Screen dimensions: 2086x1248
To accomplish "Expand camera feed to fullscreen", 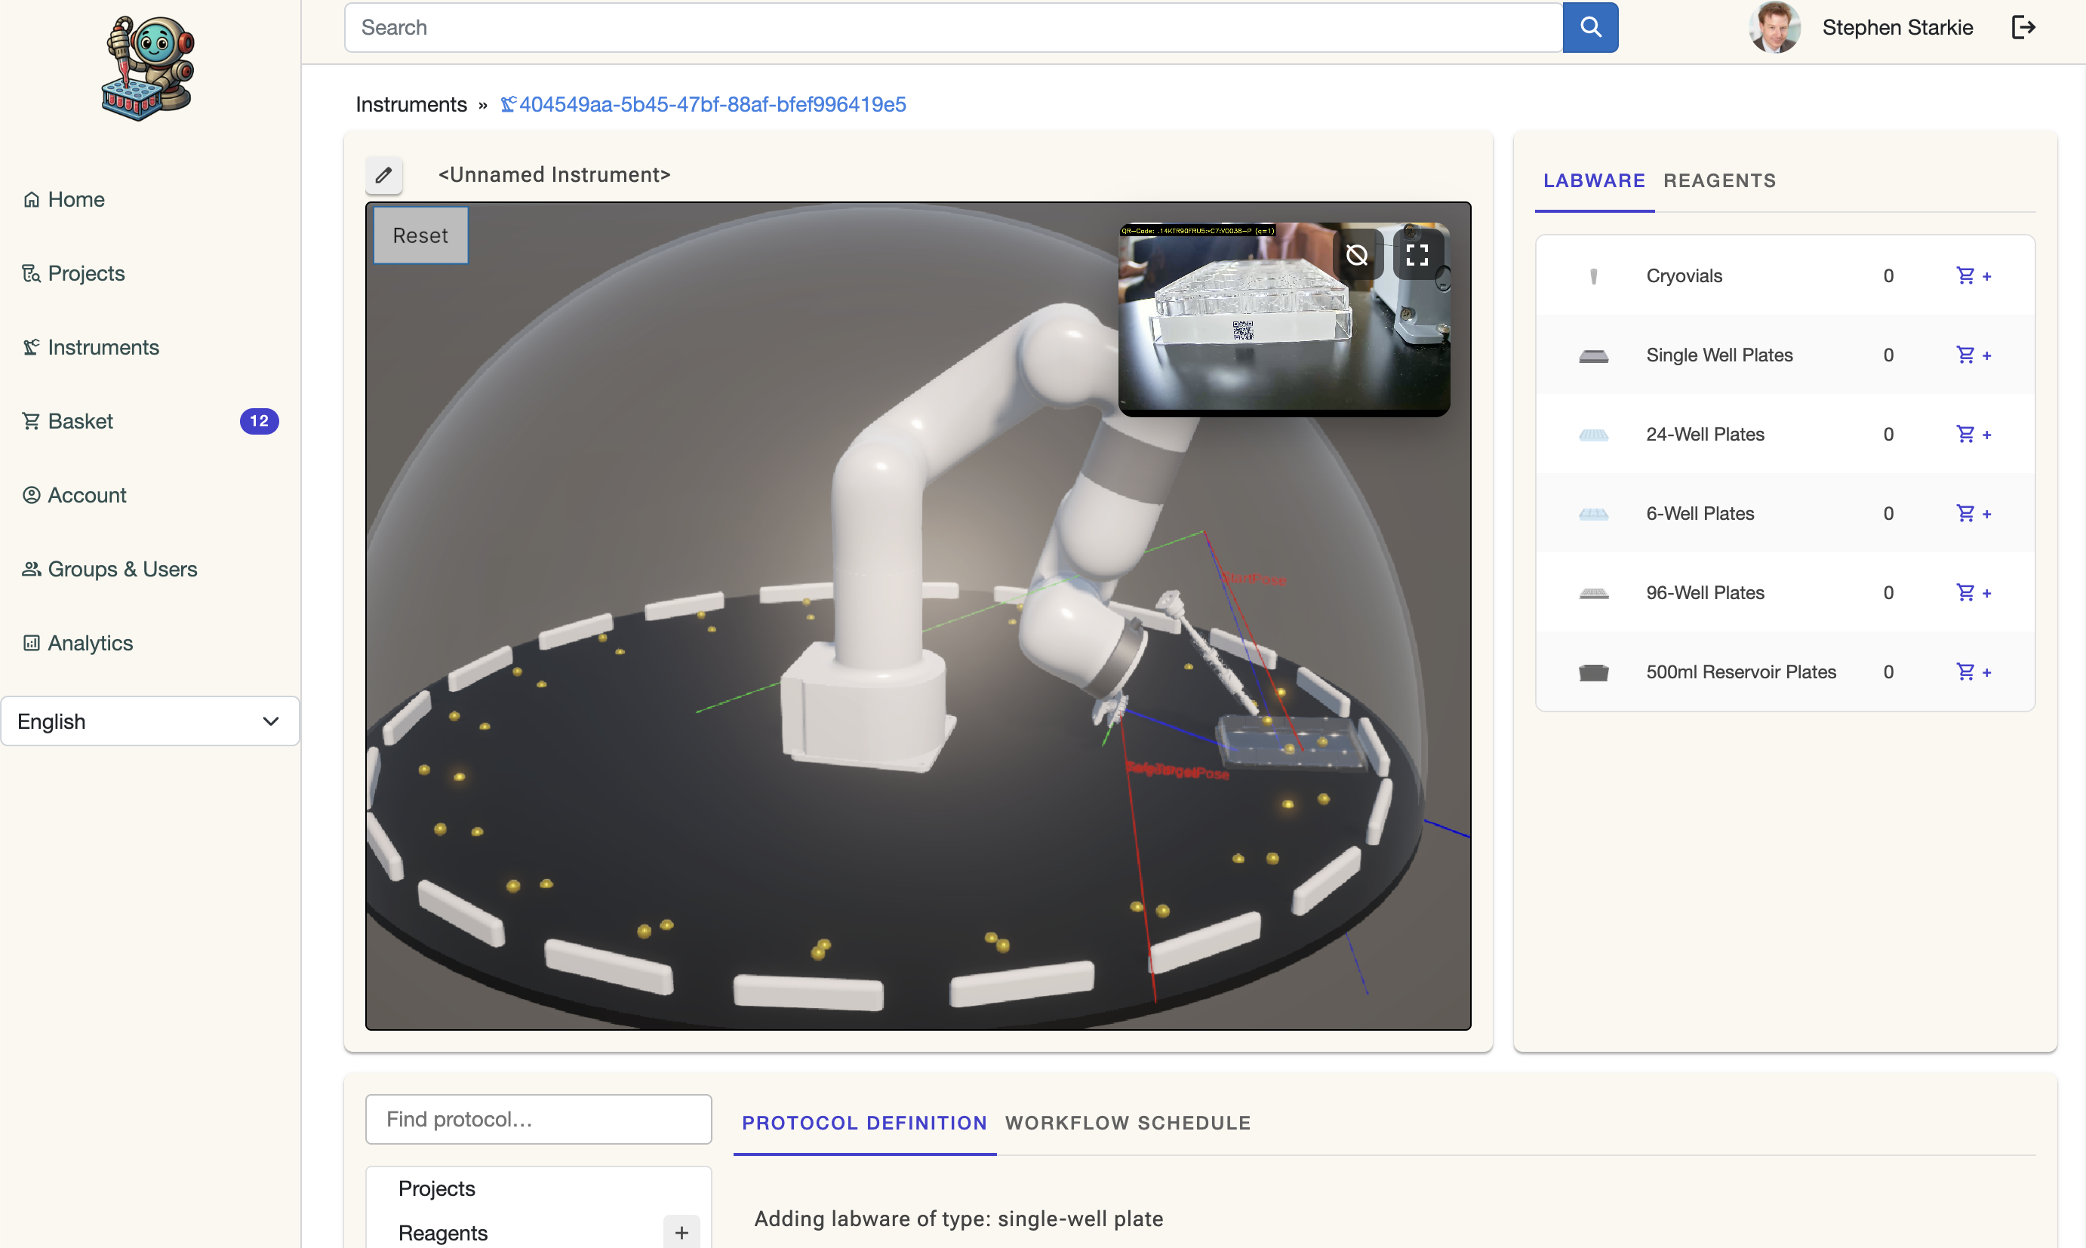I will point(1417,255).
